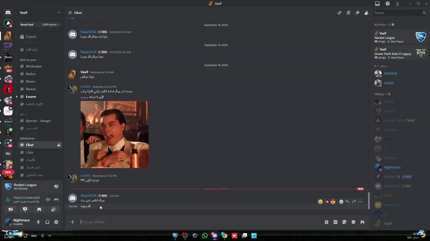Open the gift Nitro icon

pos(326,222)
